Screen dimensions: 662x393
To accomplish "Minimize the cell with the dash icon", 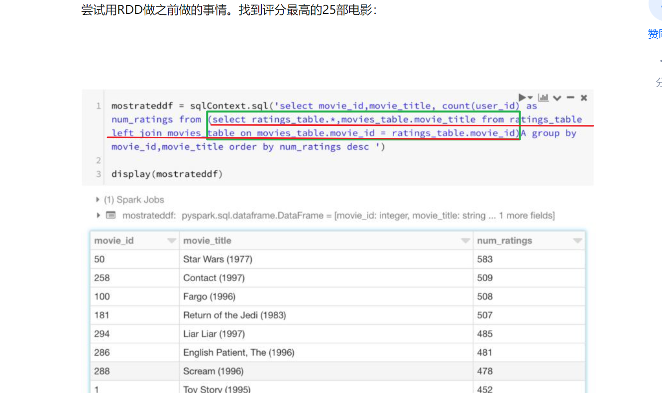I will [570, 98].
